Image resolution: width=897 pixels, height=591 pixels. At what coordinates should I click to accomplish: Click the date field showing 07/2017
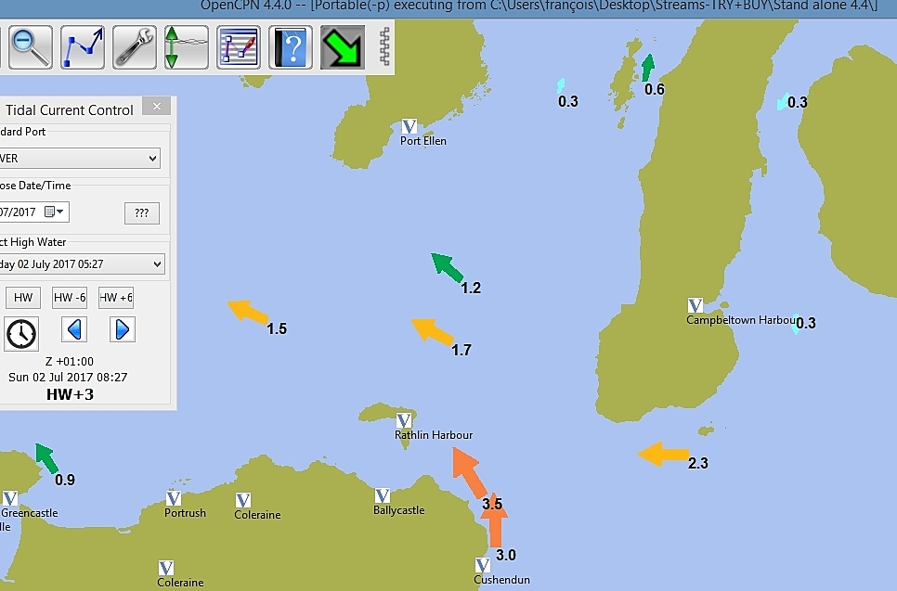pyautogui.click(x=34, y=212)
